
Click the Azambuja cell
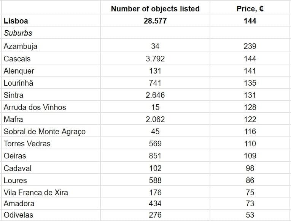coord(21,46)
